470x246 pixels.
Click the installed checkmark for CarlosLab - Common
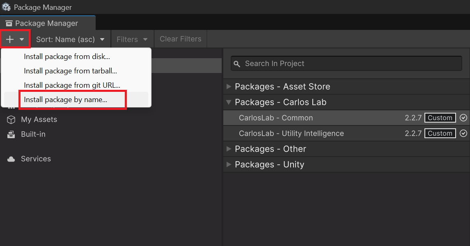click(463, 118)
